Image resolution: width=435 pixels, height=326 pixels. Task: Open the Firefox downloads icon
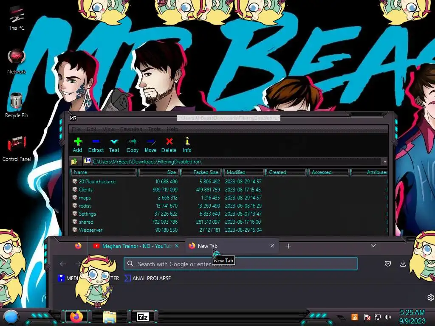coord(403,264)
